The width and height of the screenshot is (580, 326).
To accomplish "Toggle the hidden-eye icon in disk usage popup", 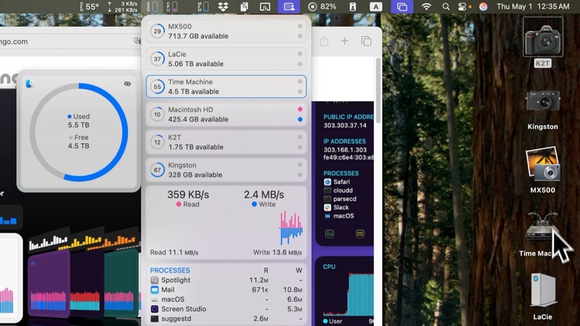I will [127, 83].
